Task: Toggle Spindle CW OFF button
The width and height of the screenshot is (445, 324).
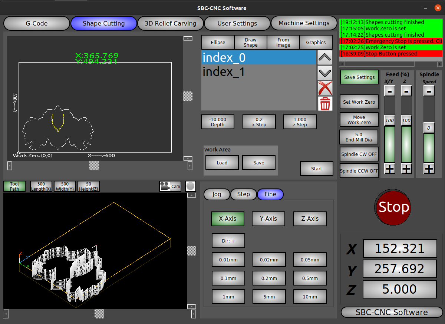Action: pyautogui.click(x=359, y=154)
